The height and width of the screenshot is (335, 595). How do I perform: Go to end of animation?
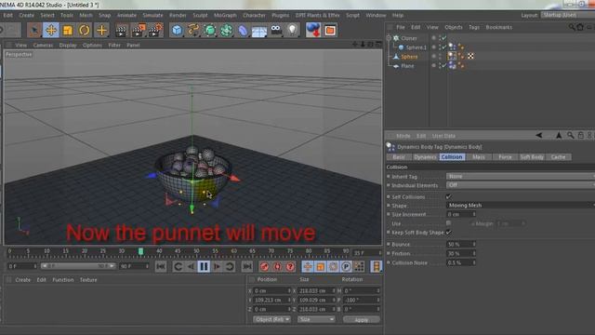(x=247, y=267)
